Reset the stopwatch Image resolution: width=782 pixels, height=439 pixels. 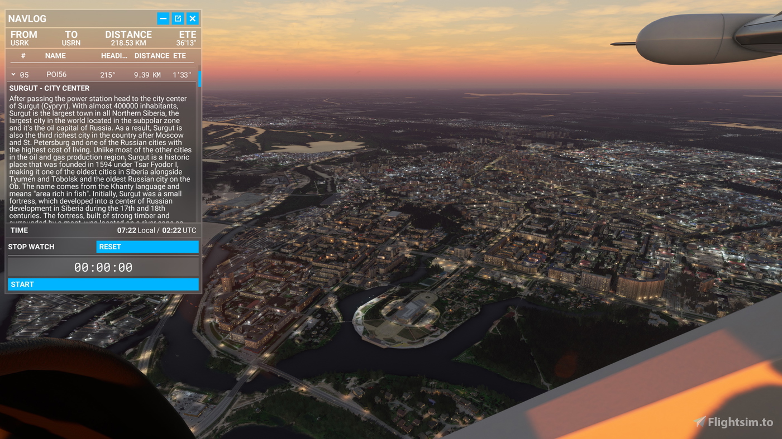[147, 247]
